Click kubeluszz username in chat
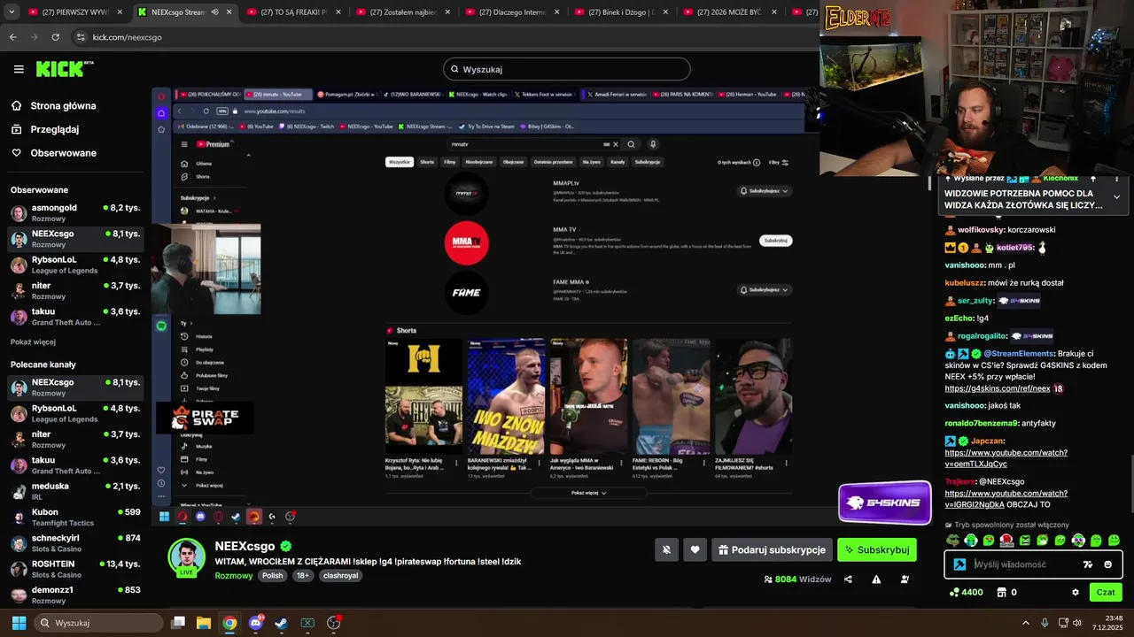 click(965, 283)
